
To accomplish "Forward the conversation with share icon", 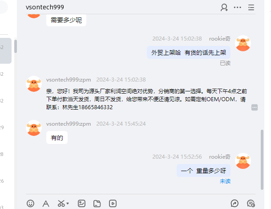I will [235, 204].
